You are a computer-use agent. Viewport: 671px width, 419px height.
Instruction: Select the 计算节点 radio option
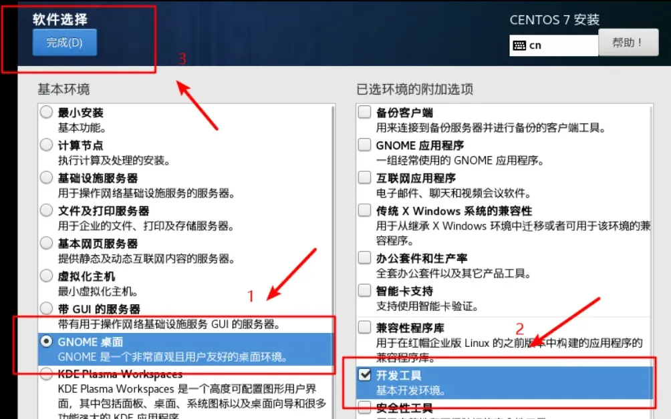click(46, 145)
